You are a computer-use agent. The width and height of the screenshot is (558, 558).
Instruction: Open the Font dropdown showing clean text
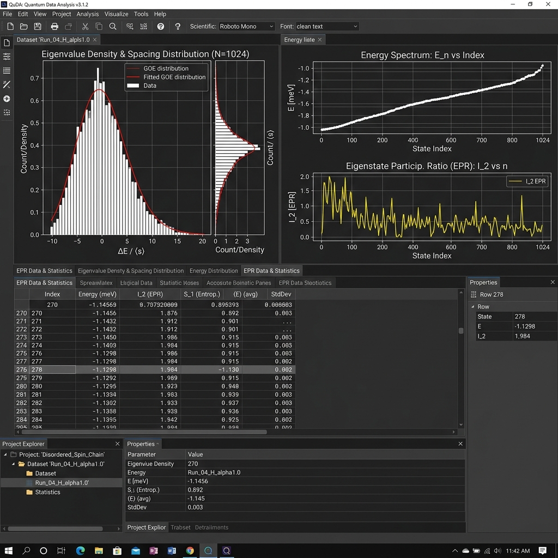327,26
